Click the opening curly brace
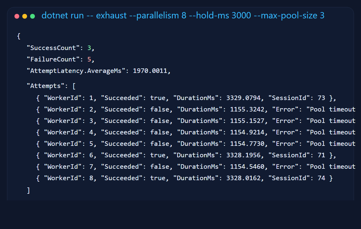This screenshot has width=361, height=229. point(19,36)
